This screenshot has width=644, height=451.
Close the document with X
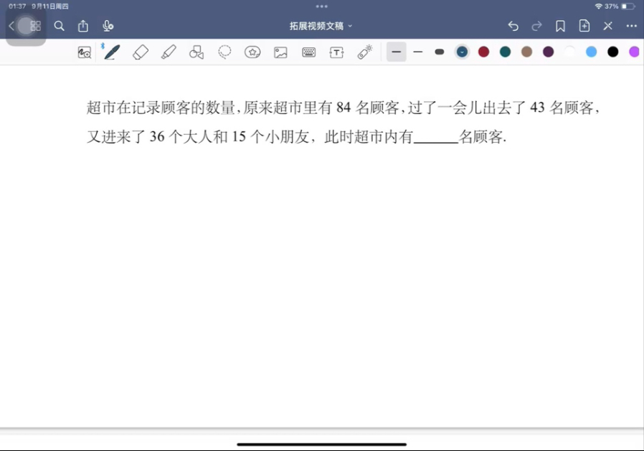pos(608,26)
